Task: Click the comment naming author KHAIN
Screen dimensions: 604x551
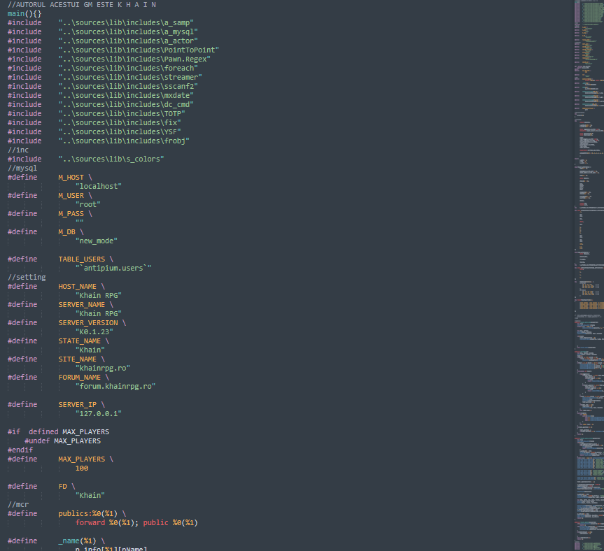Action: [x=82, y=5]
